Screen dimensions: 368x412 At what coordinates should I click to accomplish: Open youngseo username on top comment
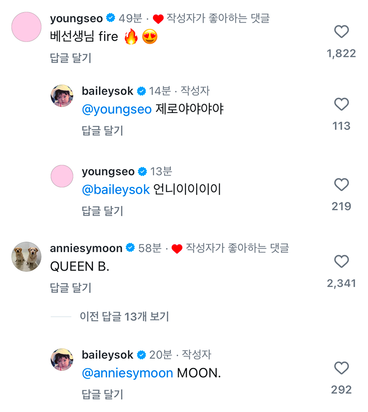[76, 18]
